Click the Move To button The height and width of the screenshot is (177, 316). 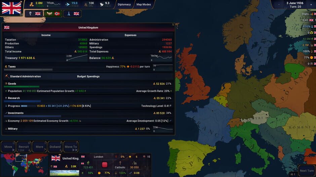(x=71, y=147)
